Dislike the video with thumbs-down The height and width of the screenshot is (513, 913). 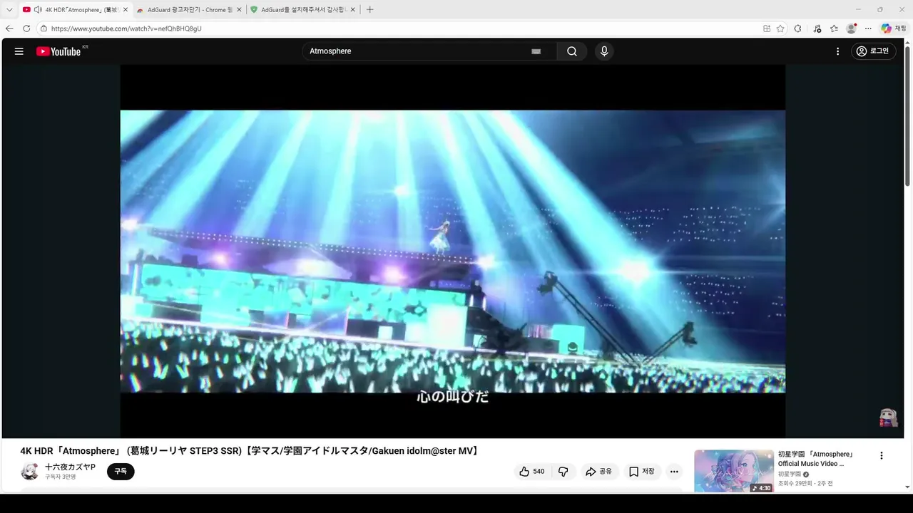563,472
